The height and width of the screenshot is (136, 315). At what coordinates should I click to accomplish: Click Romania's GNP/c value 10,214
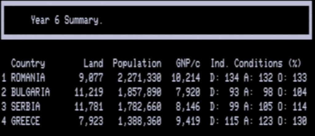185,78
